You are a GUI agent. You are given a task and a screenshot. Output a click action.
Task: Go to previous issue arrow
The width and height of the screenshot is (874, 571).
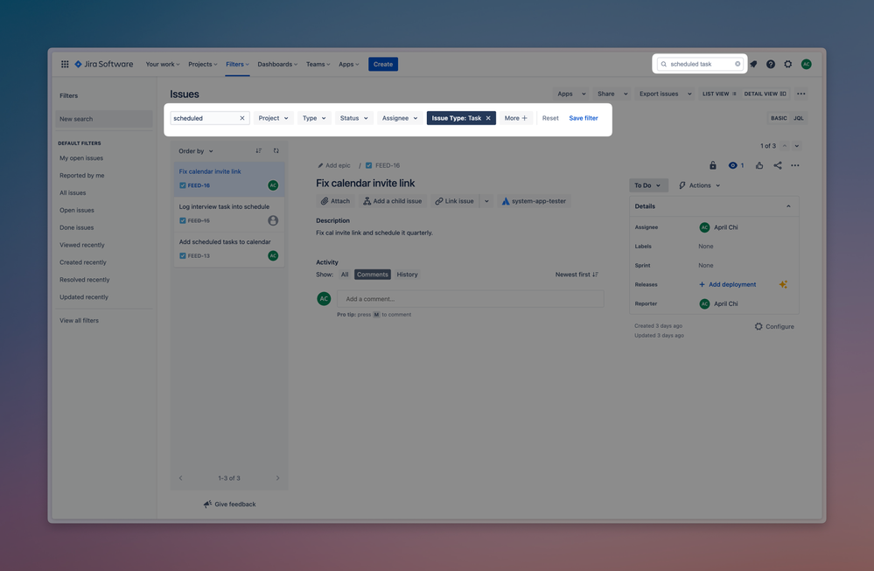tap(784, 146)
